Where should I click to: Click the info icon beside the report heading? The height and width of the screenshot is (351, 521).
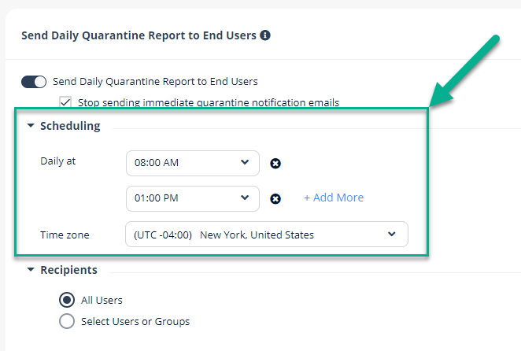pos(264,35)
